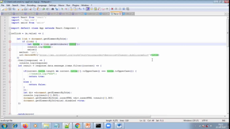Switch to the register.jsx tab
This screenshot has width=230, height=129.
(x=91, y=14)
